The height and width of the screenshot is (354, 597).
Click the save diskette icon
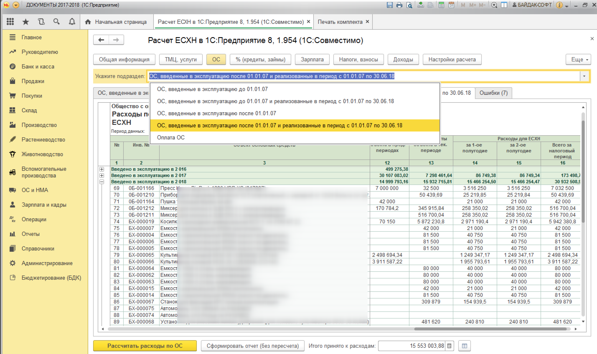(x=390, y=5)
